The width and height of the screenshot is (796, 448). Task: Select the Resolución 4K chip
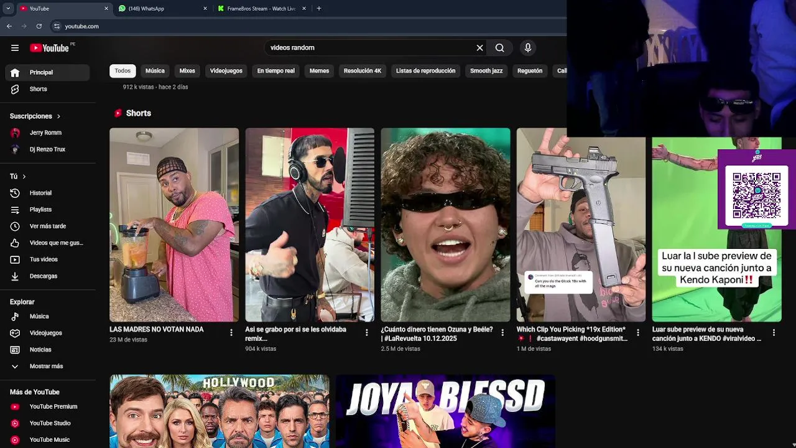tap(363, 71)
